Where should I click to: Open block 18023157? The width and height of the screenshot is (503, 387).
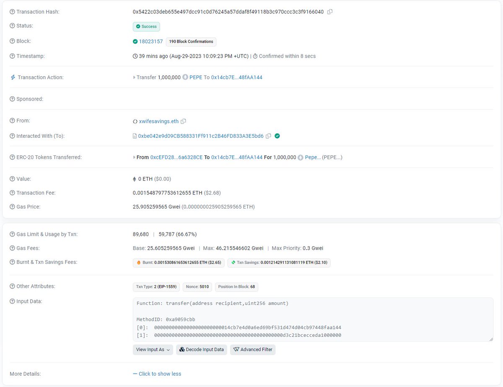[x=151, y=41]
